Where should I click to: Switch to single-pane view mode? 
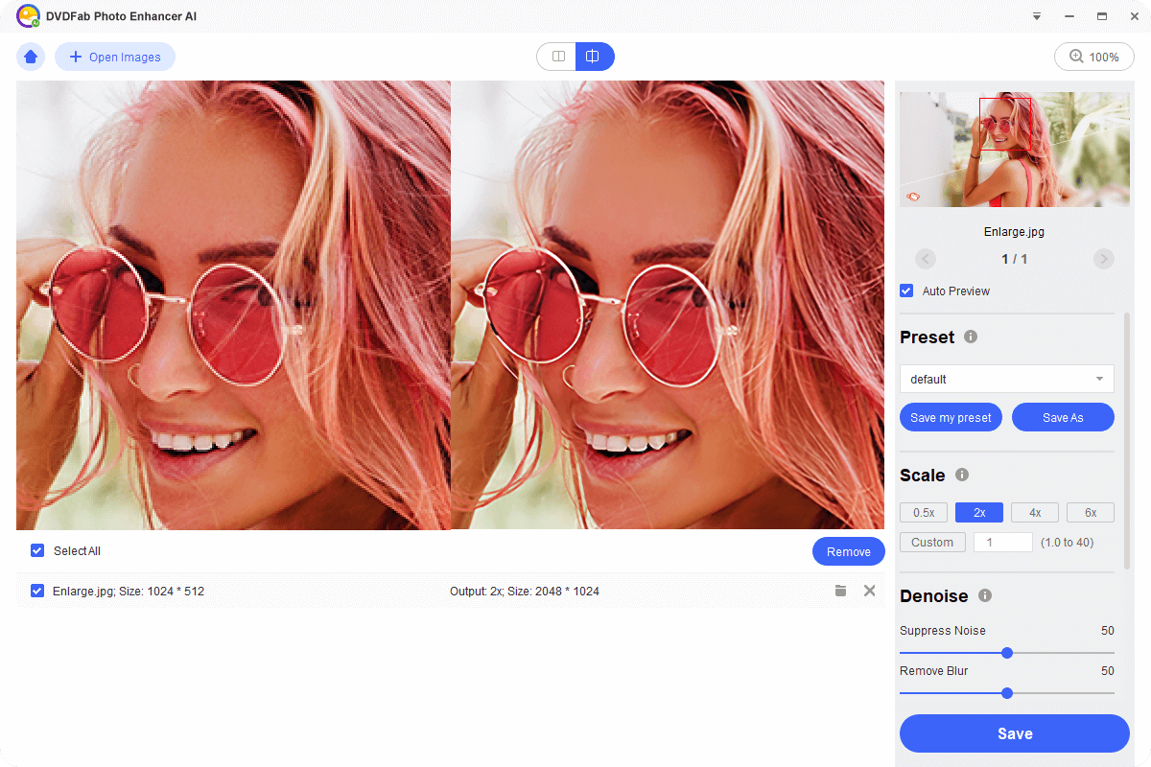[x=557, y=57]
